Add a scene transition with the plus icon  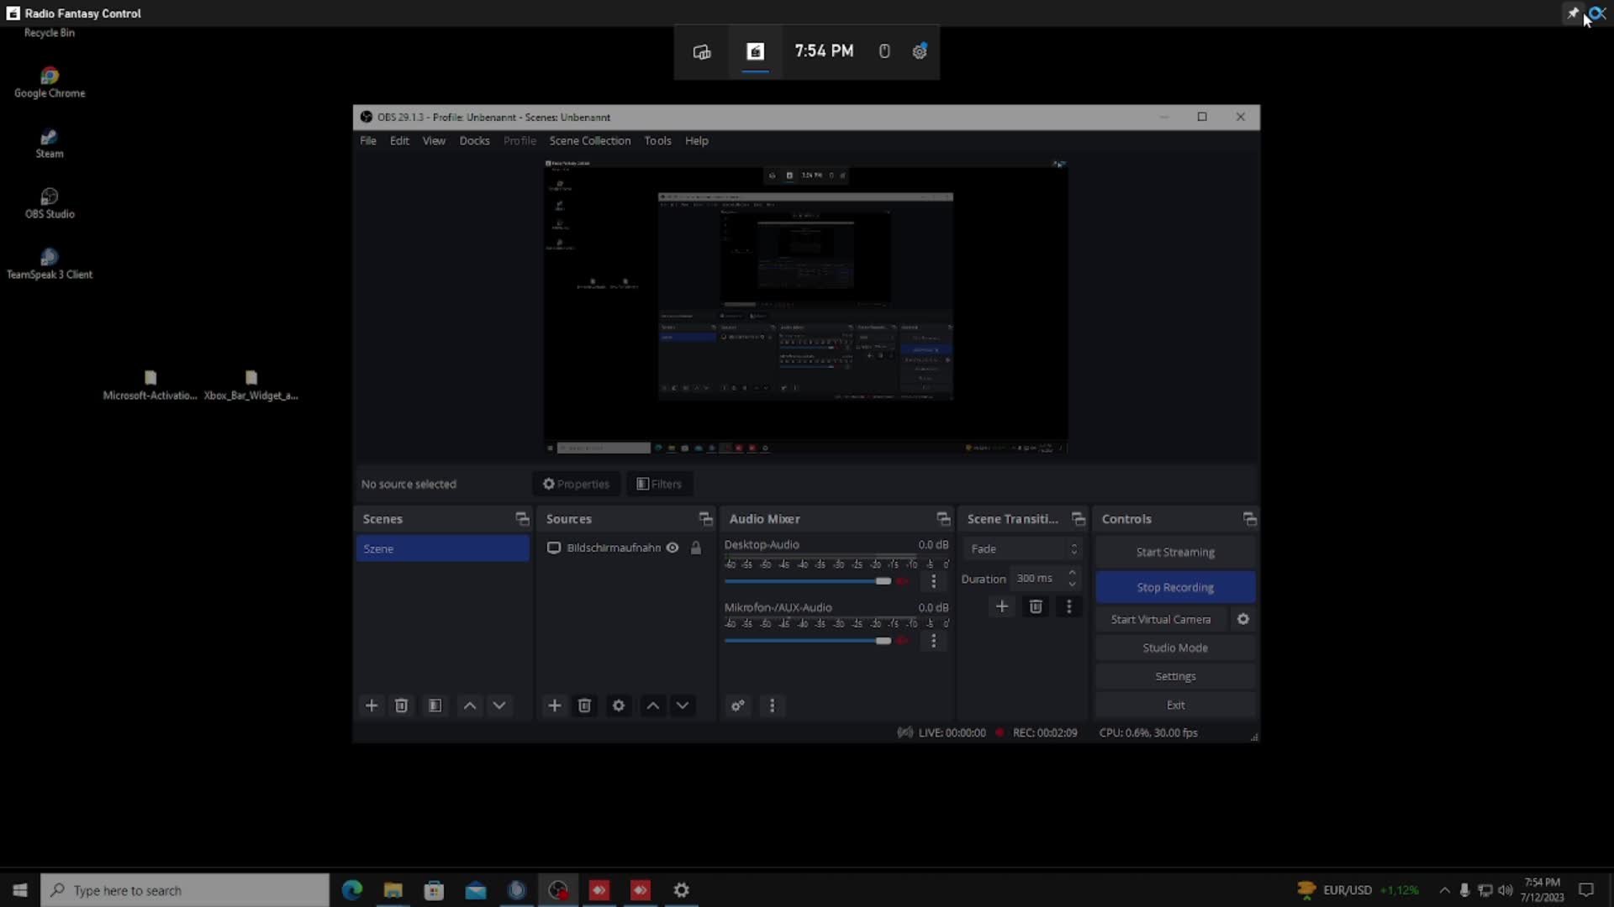tap(1002, 606)
